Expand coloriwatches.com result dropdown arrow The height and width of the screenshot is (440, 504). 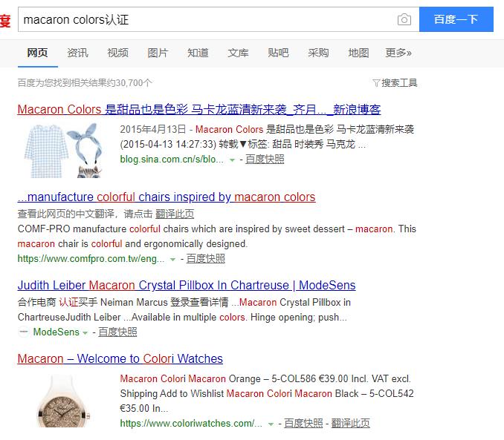(x=271, y=424)
